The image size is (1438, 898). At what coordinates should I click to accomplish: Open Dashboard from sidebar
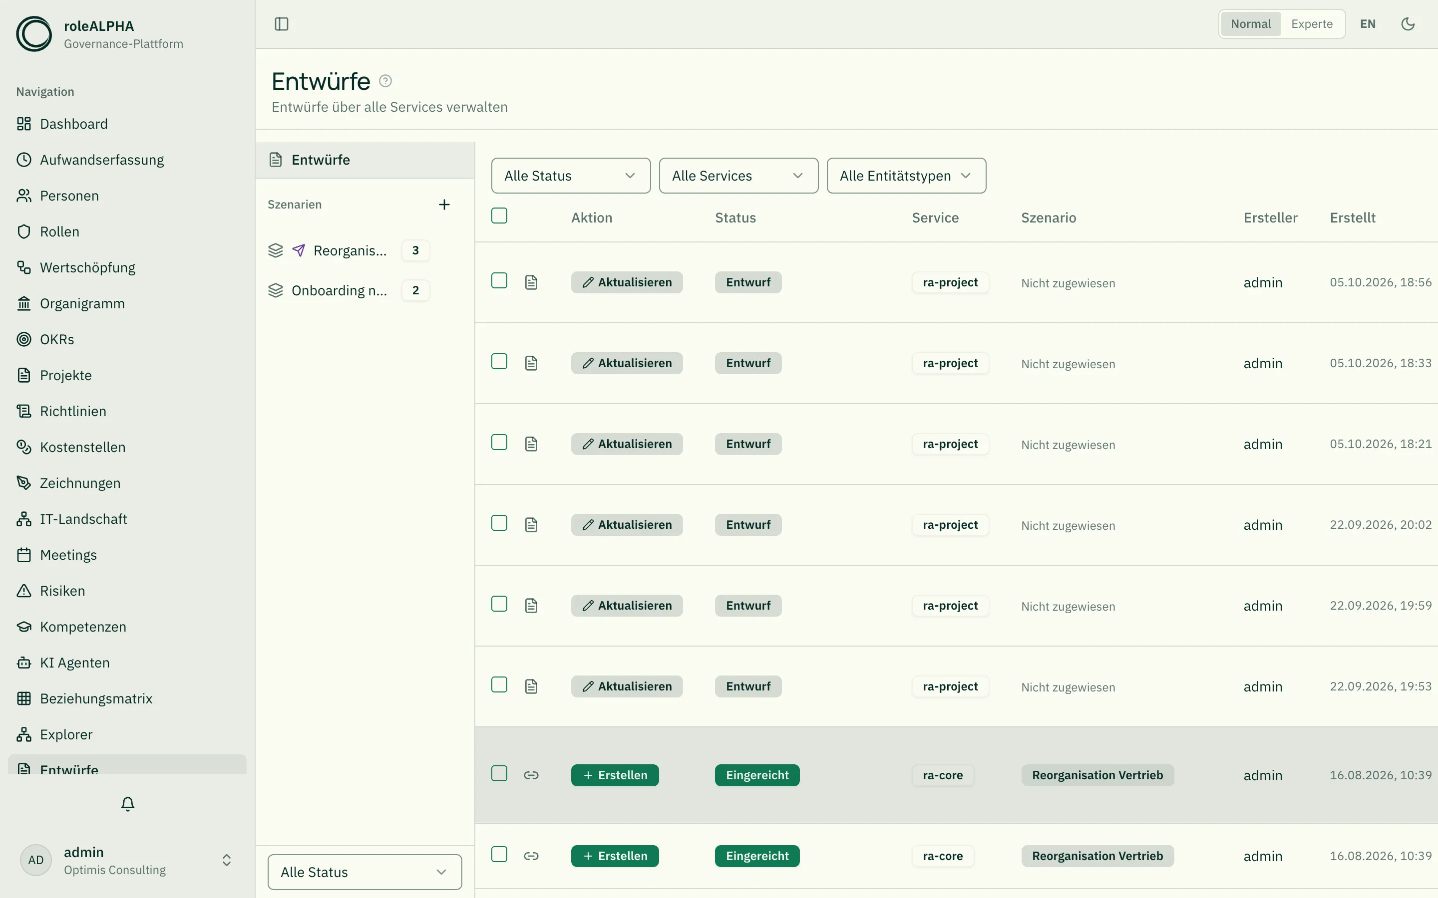[128, 124]
